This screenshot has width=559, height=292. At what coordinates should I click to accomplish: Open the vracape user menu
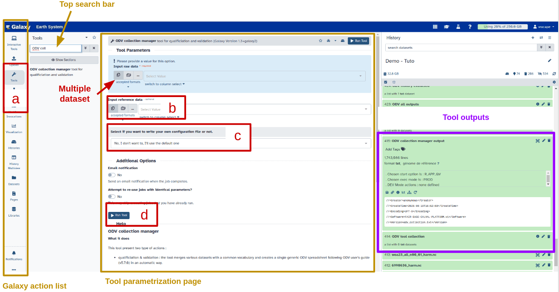click(x=543, y=27)
